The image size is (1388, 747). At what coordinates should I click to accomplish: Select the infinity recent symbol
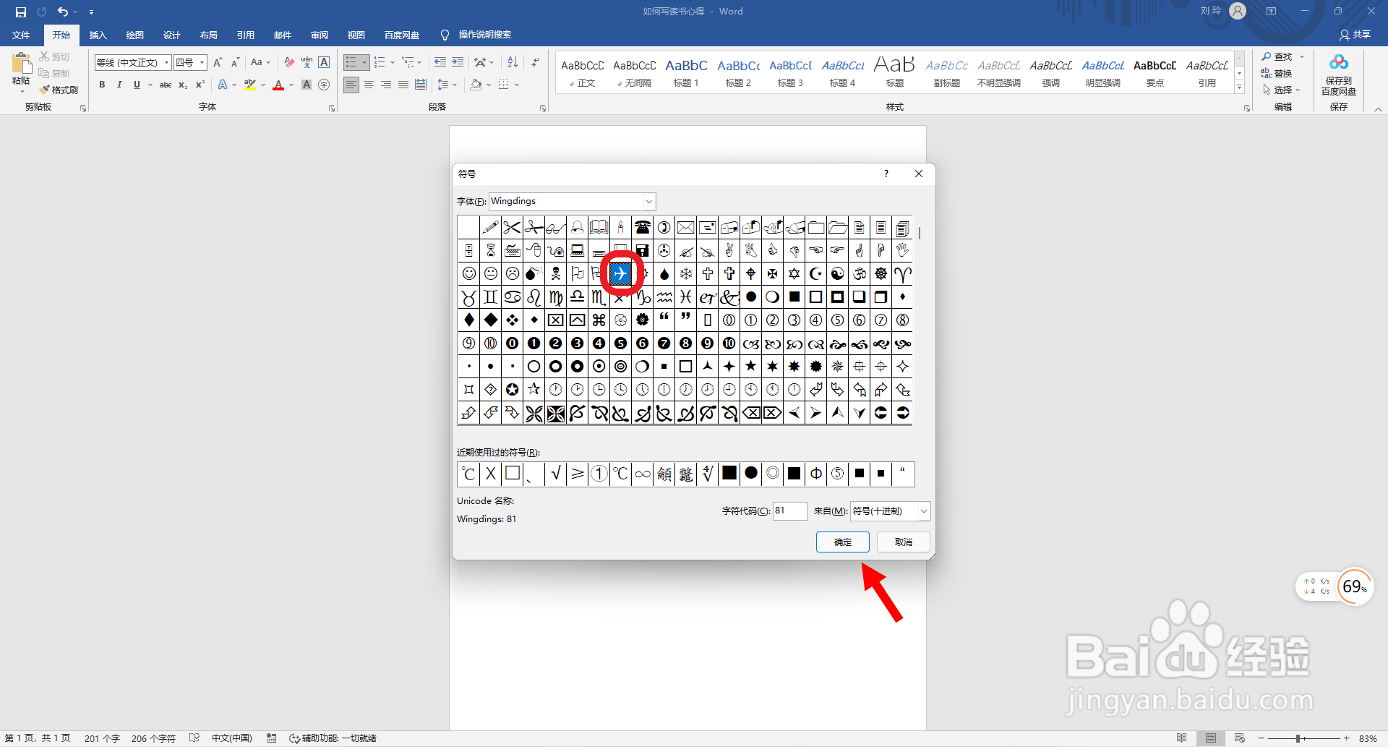point(642,474)
